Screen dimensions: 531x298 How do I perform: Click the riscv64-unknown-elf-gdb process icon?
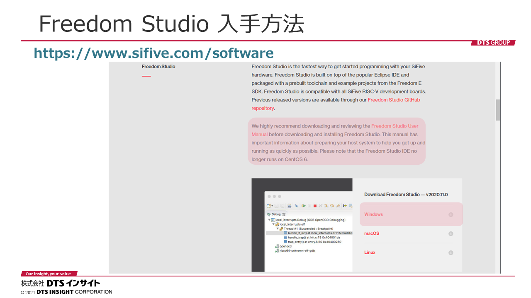[277, 251]
